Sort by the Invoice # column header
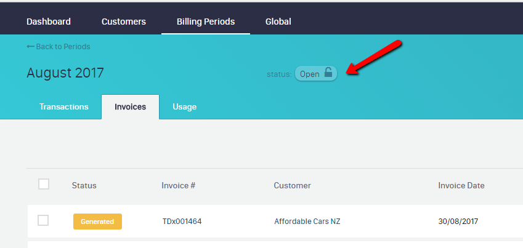523x248 pixels. click(x=179, y=185)
